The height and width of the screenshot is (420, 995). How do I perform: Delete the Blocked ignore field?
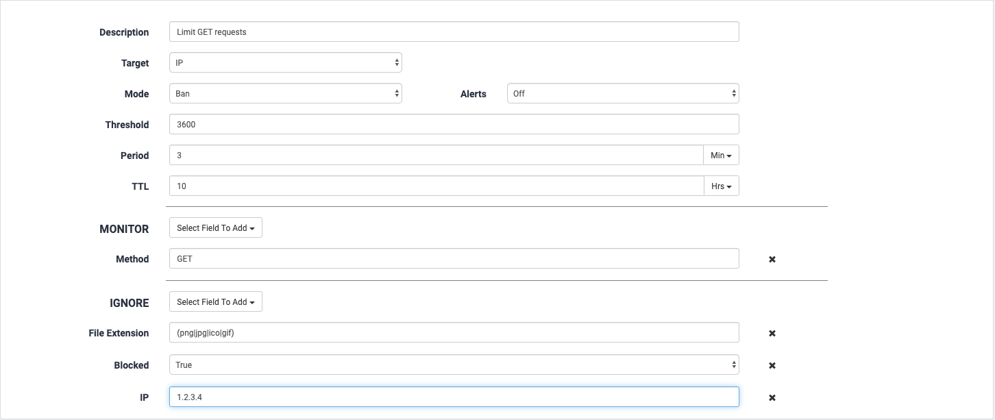pos(772,365)
